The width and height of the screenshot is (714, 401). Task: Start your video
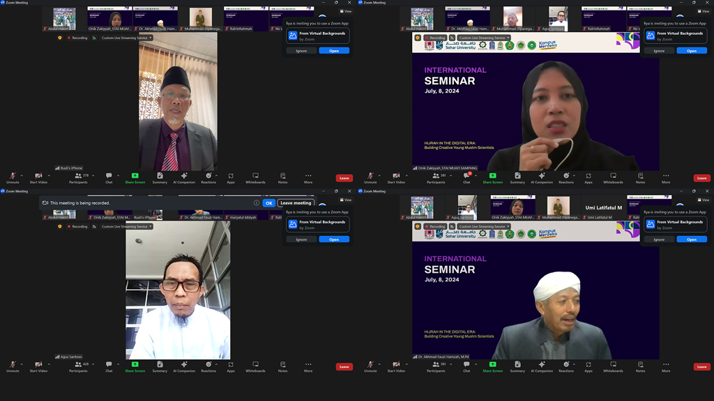[x=39, y=175]
